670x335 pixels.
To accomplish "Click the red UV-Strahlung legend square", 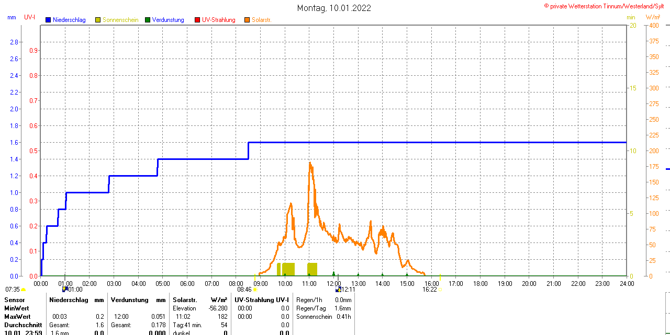I will 197,20.
